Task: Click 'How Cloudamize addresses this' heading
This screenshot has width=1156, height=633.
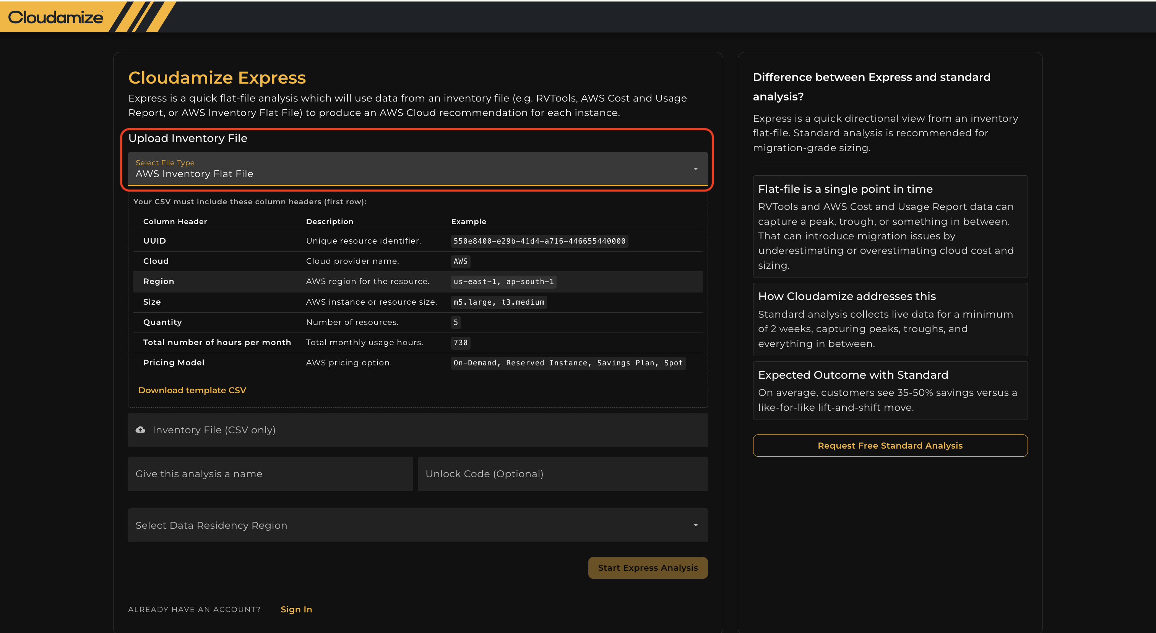Action: pyautogui.click(x=847, y=296)
